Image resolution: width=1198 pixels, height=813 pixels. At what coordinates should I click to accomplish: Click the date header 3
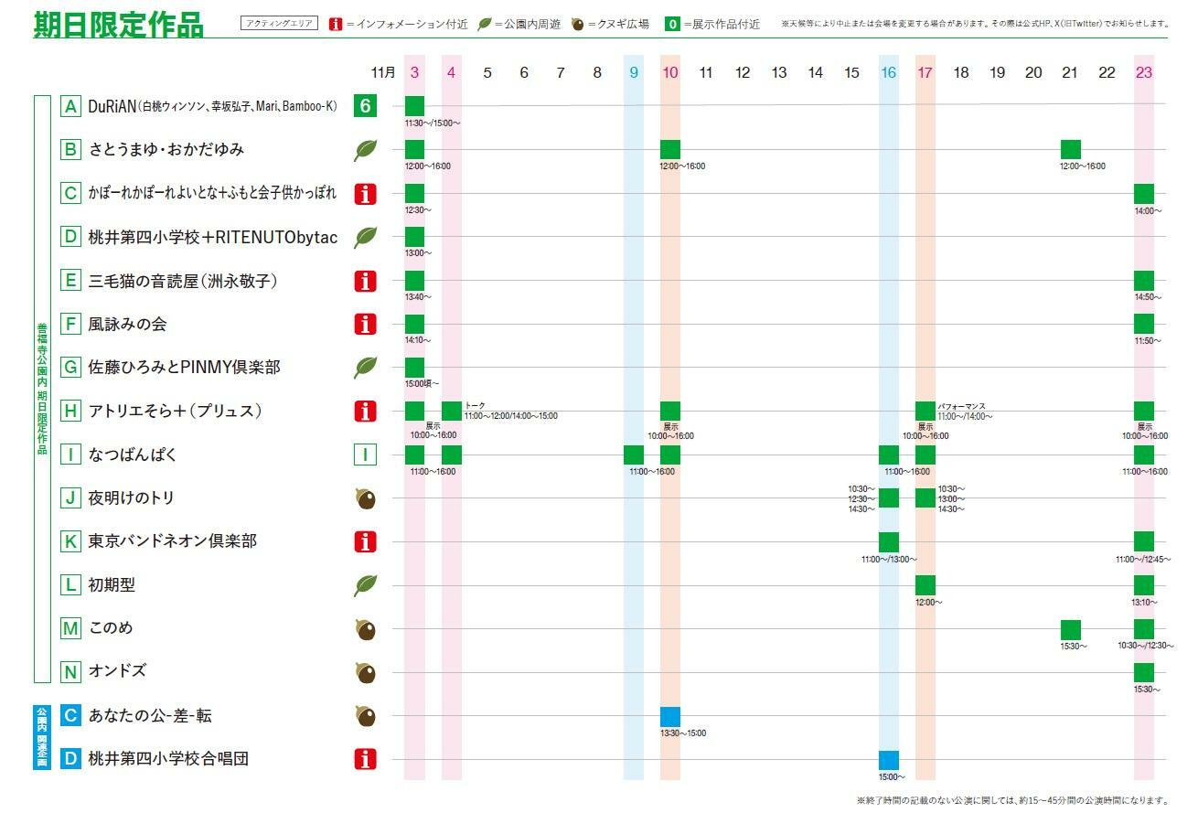coord(414,72)
